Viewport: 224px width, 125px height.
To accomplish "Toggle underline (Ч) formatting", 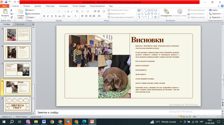I will click(52, 16).
